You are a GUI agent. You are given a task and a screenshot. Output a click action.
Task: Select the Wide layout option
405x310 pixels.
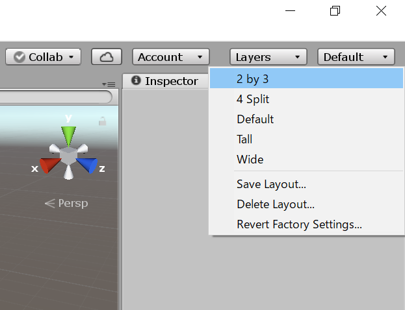point(250,160)
